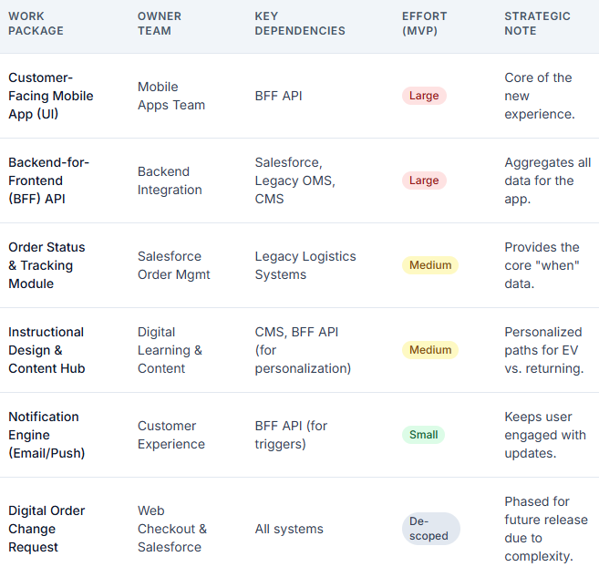Click the BFF API dependency in Mobile App row
Image resolution: width=599 pixels, height=567 pixels.
278,96
